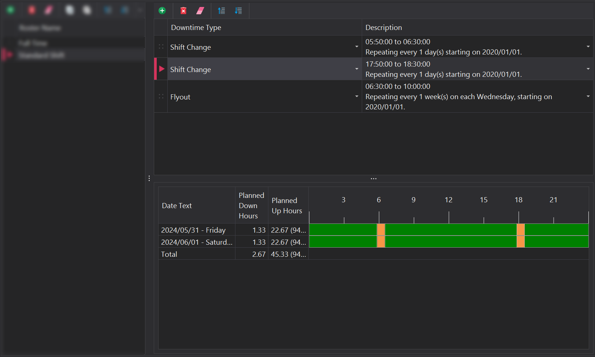Select the 2024/05/31 - Friday date row
Screen dimensions: 595x357
193,230
